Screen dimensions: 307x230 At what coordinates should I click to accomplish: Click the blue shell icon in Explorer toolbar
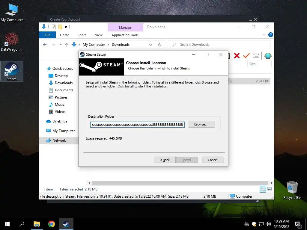point(268,56)
